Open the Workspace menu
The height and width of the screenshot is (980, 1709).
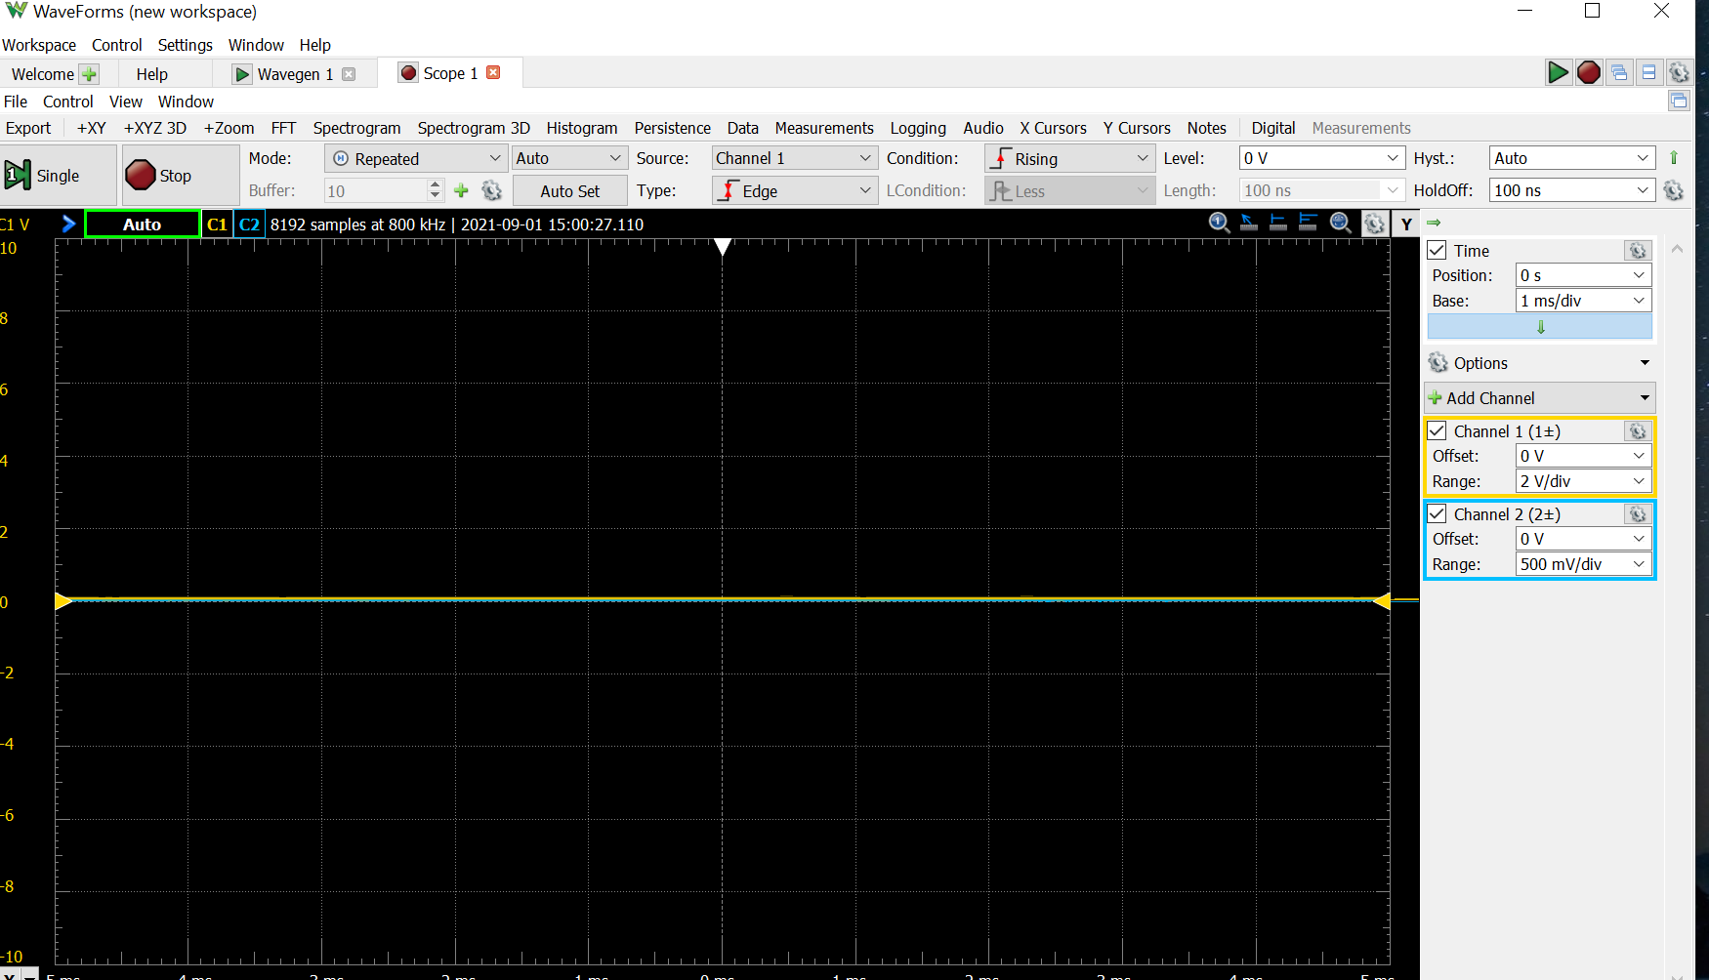point(39,45)
